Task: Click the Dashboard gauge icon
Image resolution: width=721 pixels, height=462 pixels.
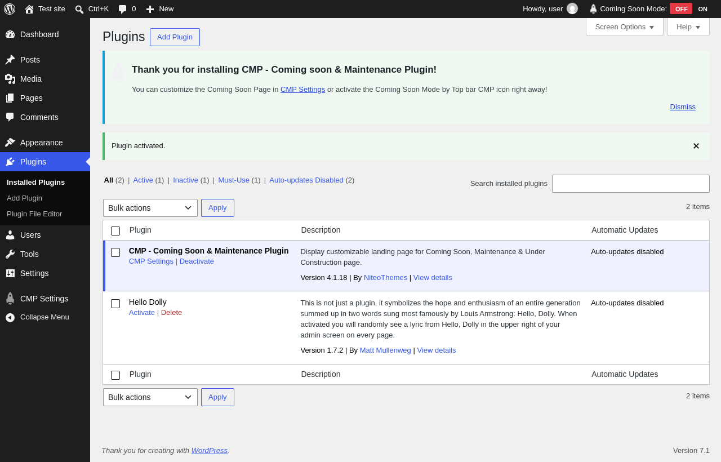Action: 10,34
